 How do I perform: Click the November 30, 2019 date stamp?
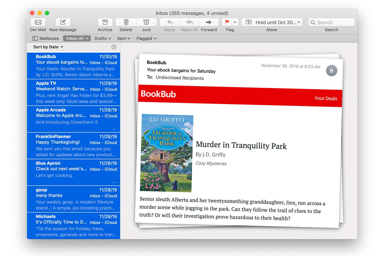click(x=291, y=66)
